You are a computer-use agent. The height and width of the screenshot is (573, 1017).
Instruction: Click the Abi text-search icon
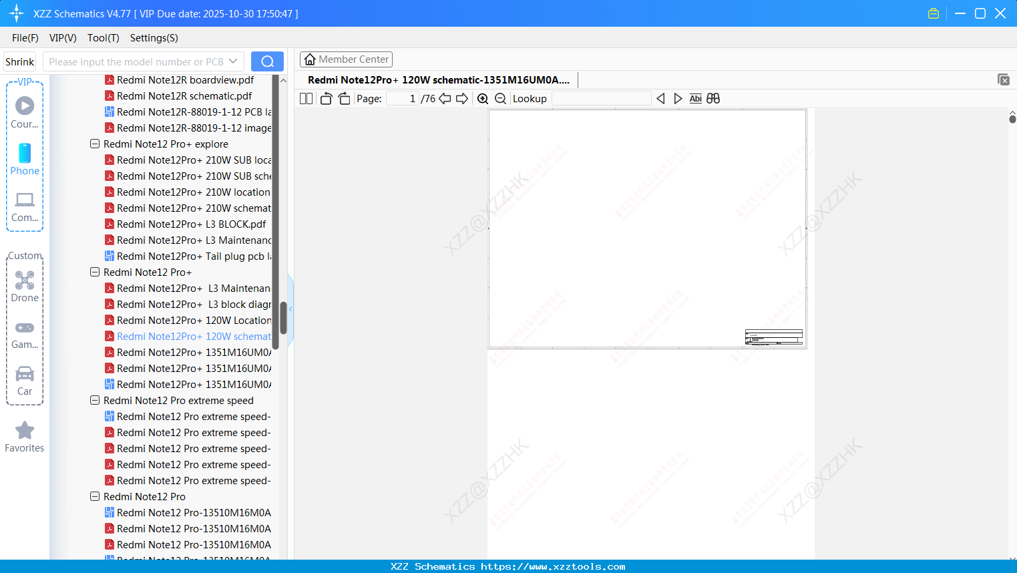coord(695,98)
